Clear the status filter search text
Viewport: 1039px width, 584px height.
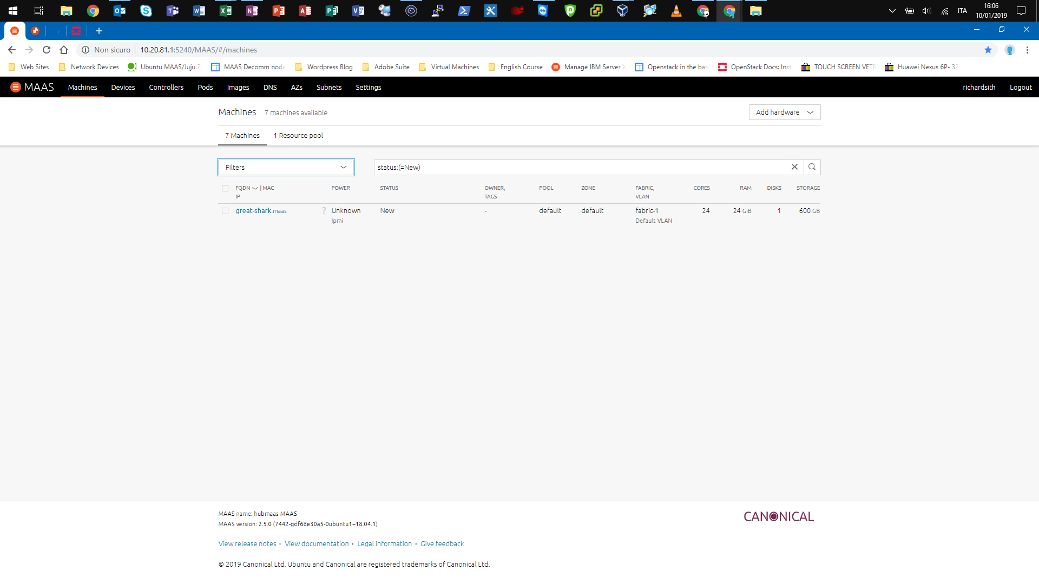794,167
